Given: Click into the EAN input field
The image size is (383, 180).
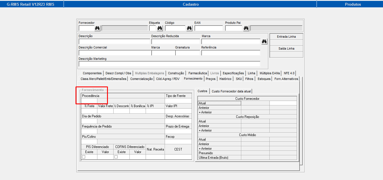Looking at the screenshot, I should pos(209,28).
